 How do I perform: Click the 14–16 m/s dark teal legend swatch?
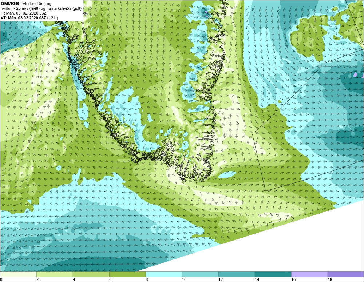click(273, 274)
